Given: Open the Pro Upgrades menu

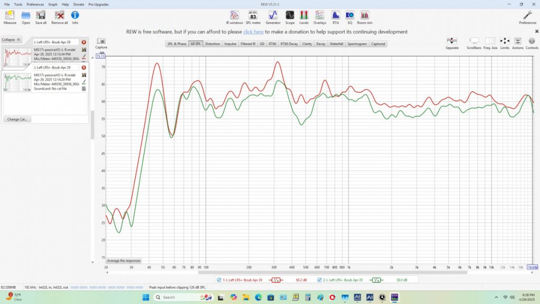Looking at the screenshot, I should click(99, 4).
